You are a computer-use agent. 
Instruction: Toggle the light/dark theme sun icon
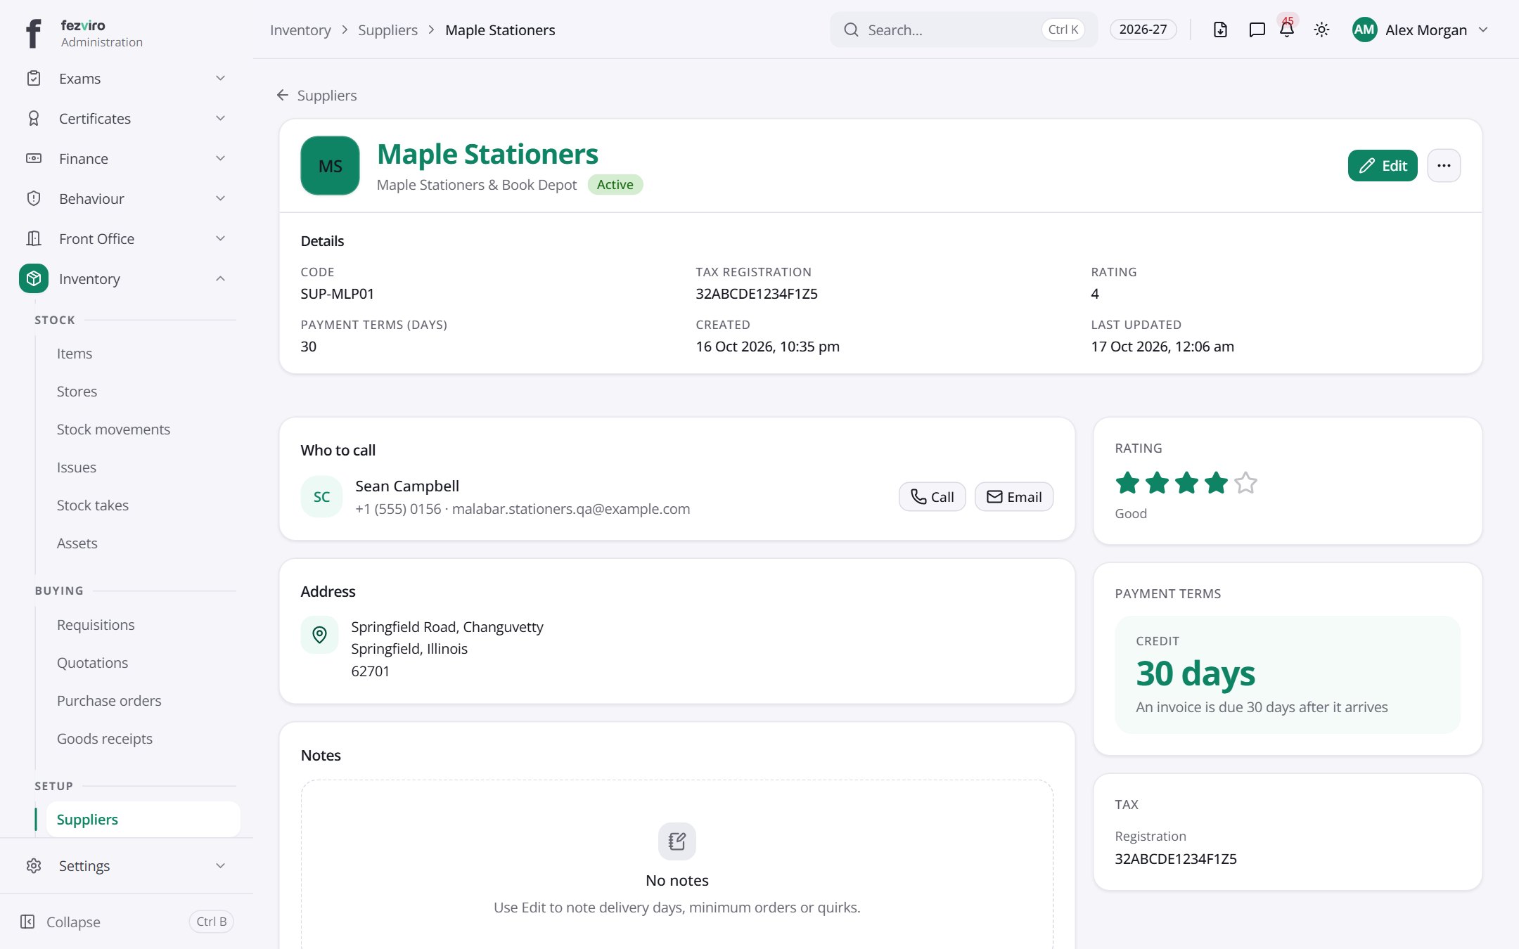tap(1321, 30)
